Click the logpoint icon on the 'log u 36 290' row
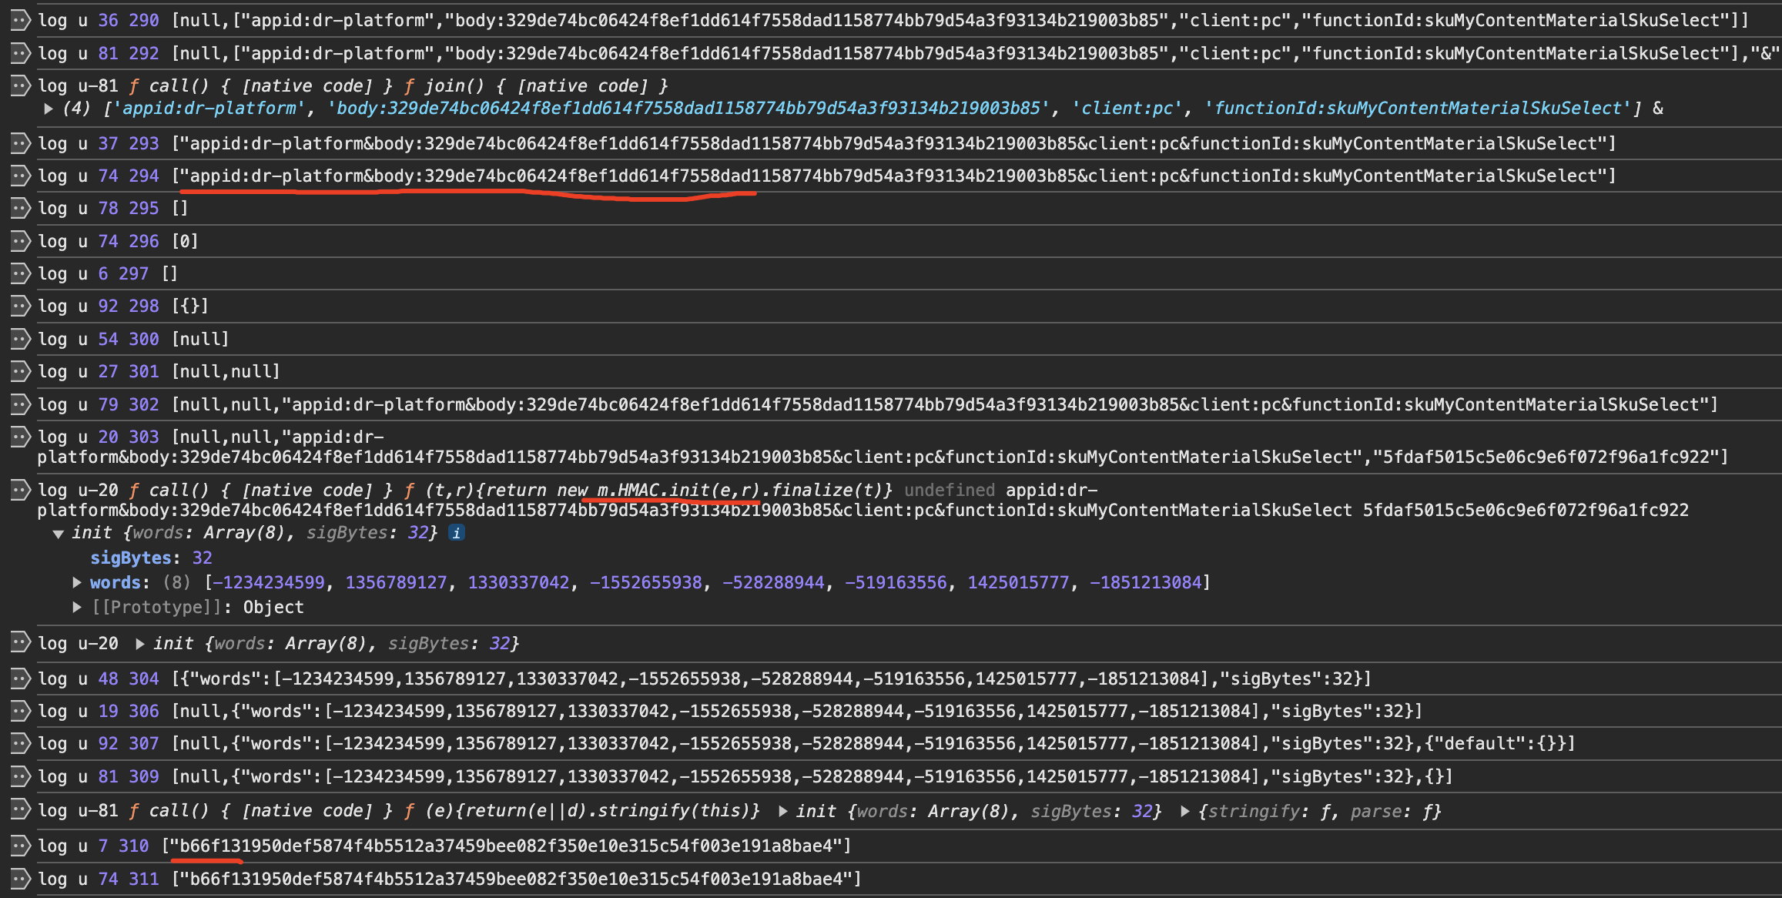The width and height of the screenshot is (1782, 898). (x=19, y=20)
